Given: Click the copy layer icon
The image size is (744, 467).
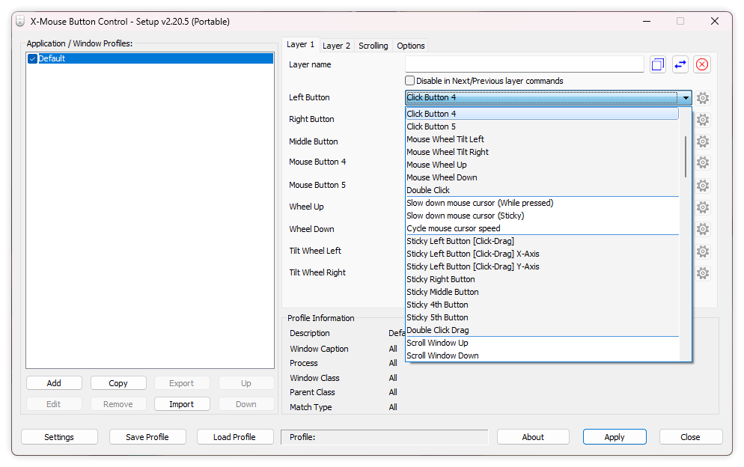Looking at the screenshot, I should (x=657, y=65).
